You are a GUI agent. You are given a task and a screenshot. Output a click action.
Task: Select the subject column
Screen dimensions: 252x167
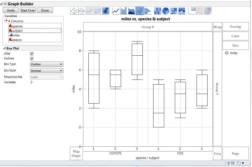tap(35, 31)
